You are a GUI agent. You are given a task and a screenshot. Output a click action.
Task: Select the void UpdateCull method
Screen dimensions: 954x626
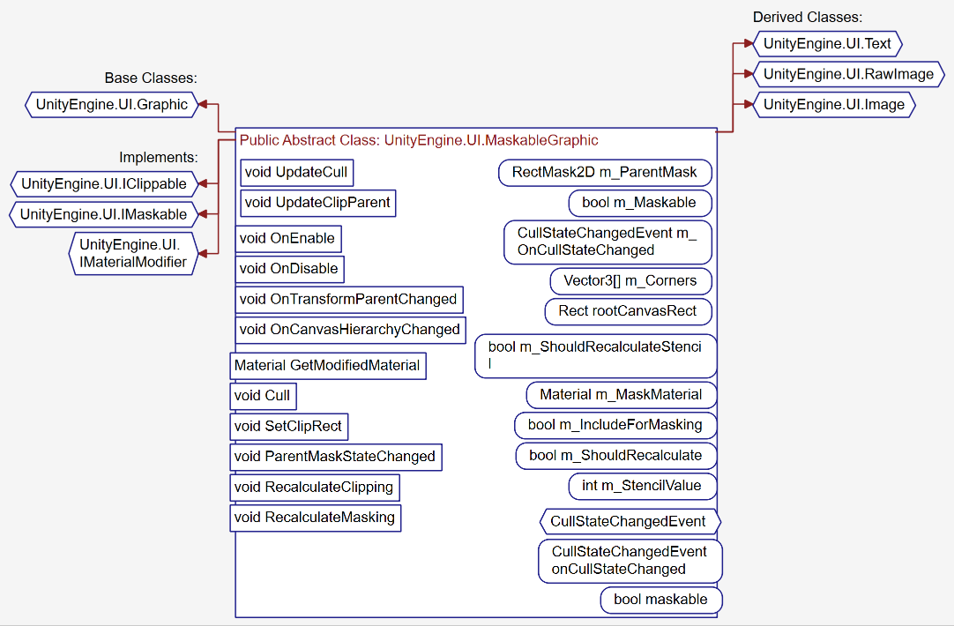coord(296,173)
